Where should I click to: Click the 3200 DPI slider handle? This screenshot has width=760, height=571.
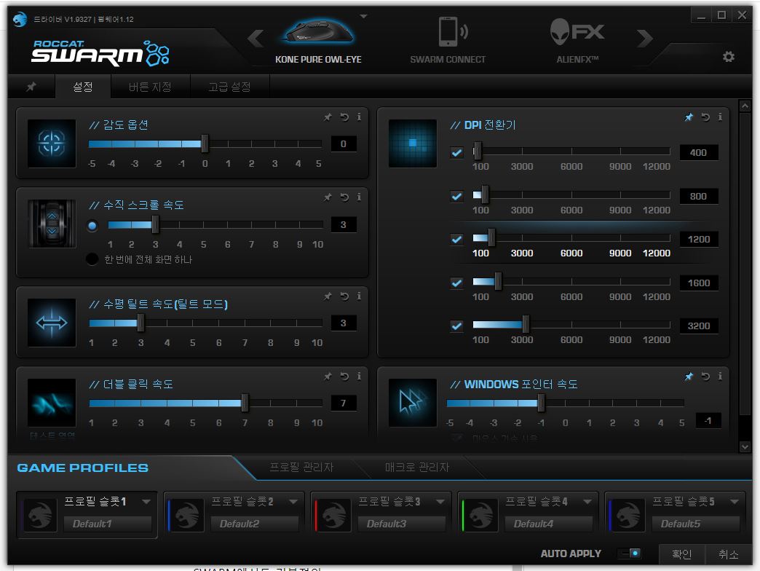(x=526, y=325)
